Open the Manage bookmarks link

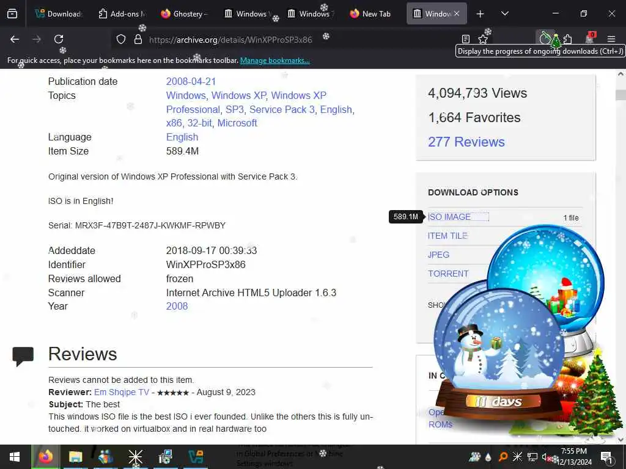pos(274,60)
